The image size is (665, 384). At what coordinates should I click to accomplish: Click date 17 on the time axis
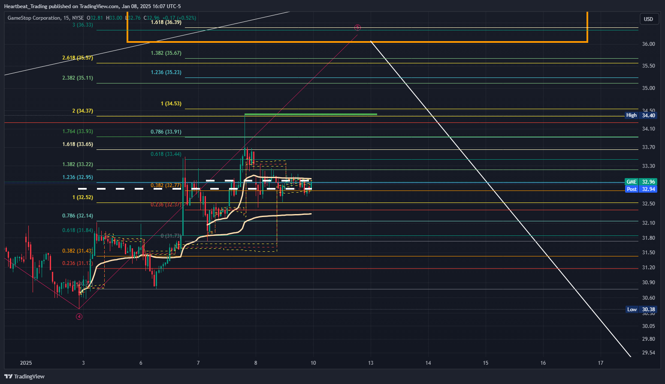[x=601, y=363]
